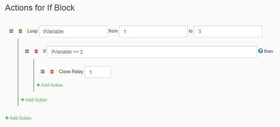Click the If condition field IfVariable == 2

[152, 52]
